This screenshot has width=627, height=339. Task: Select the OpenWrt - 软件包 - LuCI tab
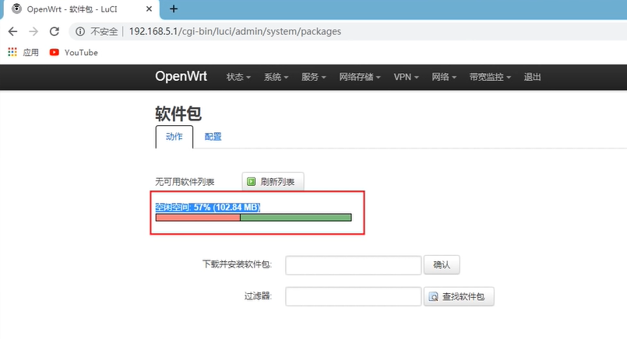(x=80, y=9)
